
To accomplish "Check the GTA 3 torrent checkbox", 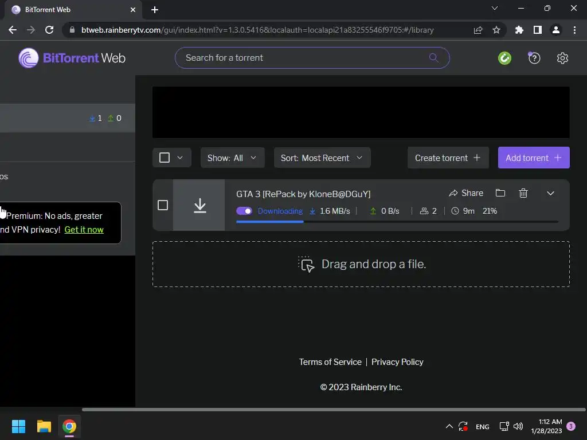I will click(x=162, y=205).
